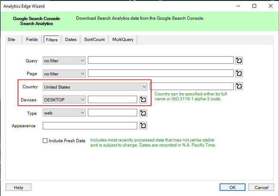The image size is (279, 196).
Task: Click the cell reference icon beside Query field
Action: (x=239, y=61)
